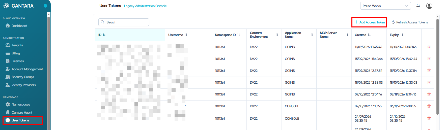Screen dimensions: 445x130
Task: Delete token created 15/09/2026 15:42:44
Action: point(429,59)
